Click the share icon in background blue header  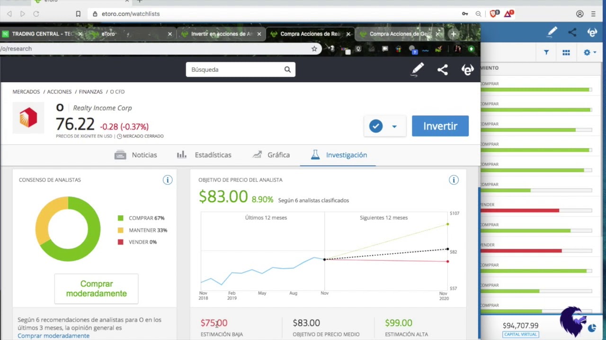click(x=572, y=32)
